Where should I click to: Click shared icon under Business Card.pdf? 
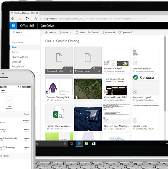[x=105, y=71]
